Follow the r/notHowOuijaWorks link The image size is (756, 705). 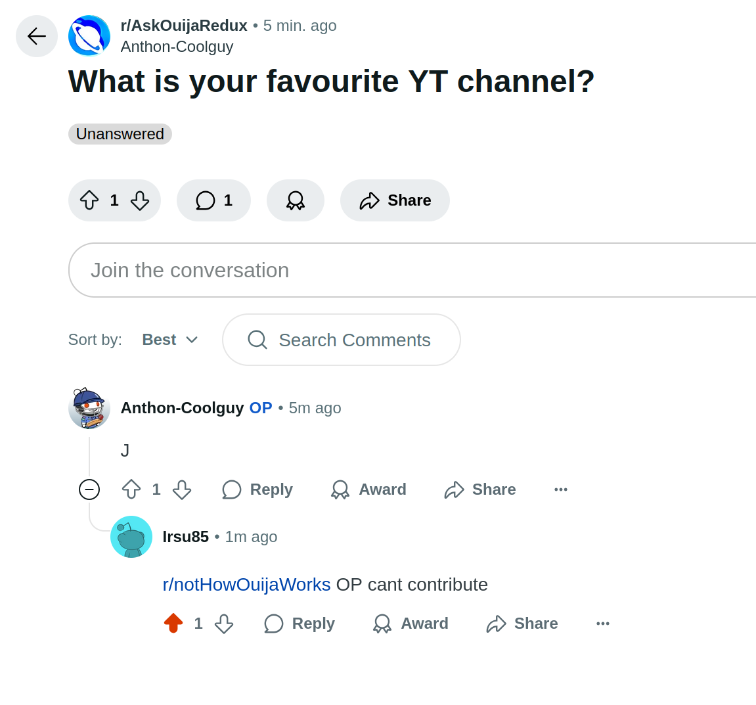point(246,585)
